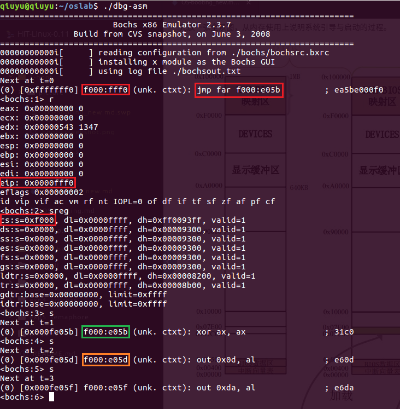
Task: Click the "<bochs:3> s" command line
Action: [27, 314]
